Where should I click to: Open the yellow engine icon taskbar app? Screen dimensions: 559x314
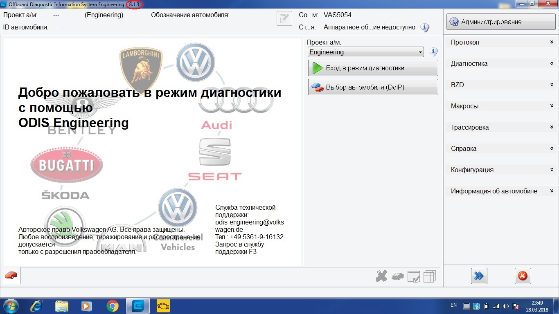coord(163,305)
